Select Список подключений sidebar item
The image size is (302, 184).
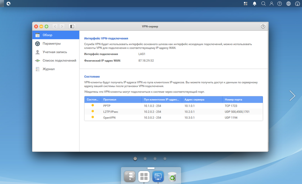(56, 60)
